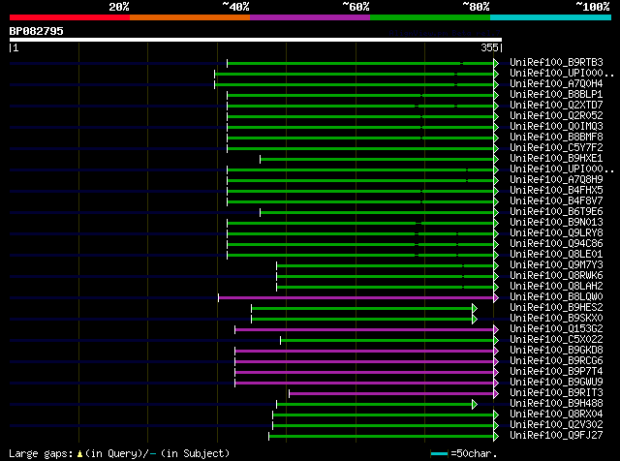Select the query name BP082795
Image resolution: width=620 pixels, height=461 pixels.
click(x=37, y=31)
